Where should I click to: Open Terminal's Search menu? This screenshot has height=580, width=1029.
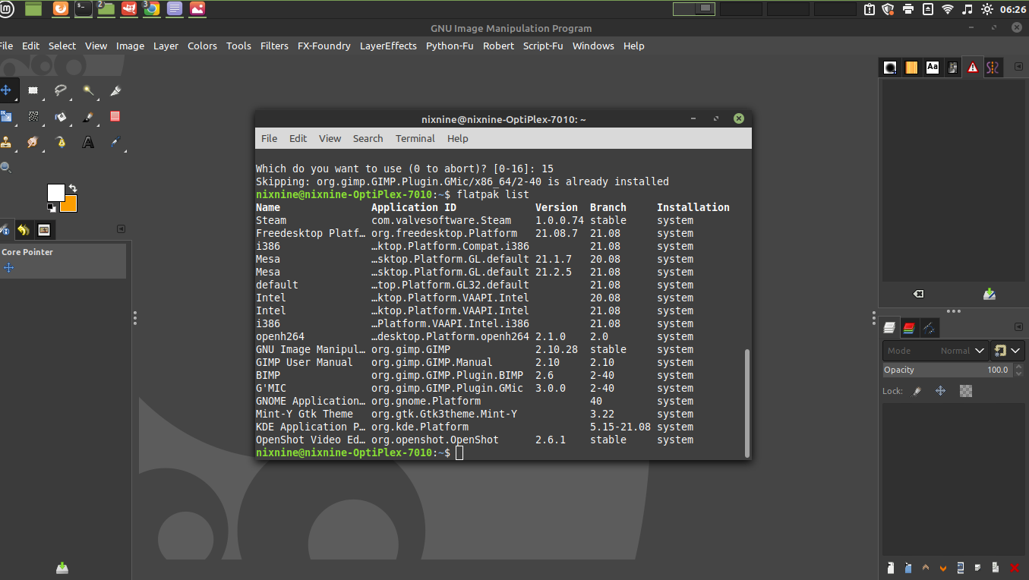(x=368, y=138)
